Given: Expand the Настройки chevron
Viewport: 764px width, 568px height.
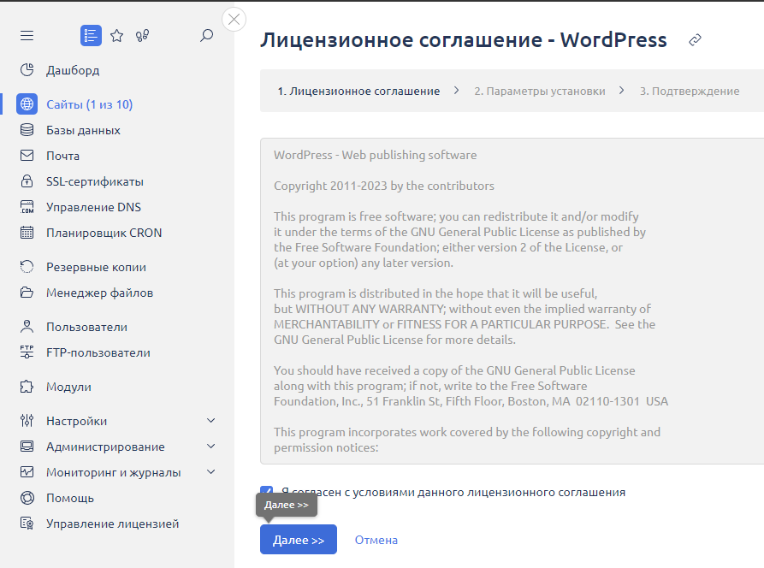Looking at the screenshot, I should coord(211,420).
